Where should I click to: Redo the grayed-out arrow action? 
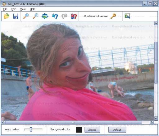coord(64,16)
